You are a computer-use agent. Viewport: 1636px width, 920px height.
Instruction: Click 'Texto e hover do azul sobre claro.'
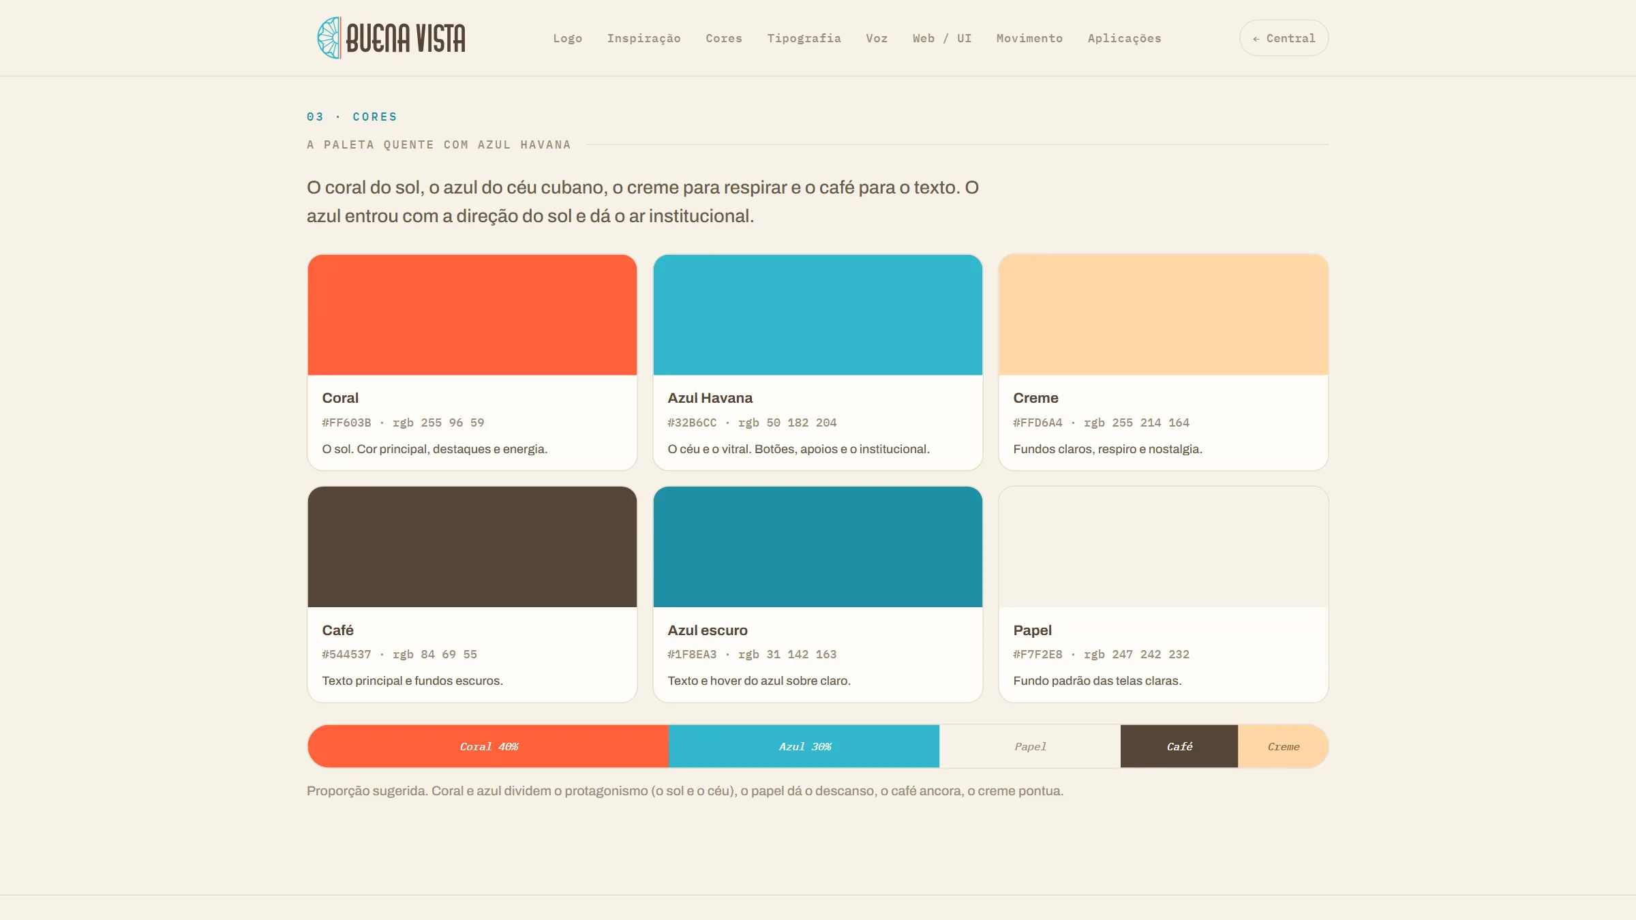759,681
